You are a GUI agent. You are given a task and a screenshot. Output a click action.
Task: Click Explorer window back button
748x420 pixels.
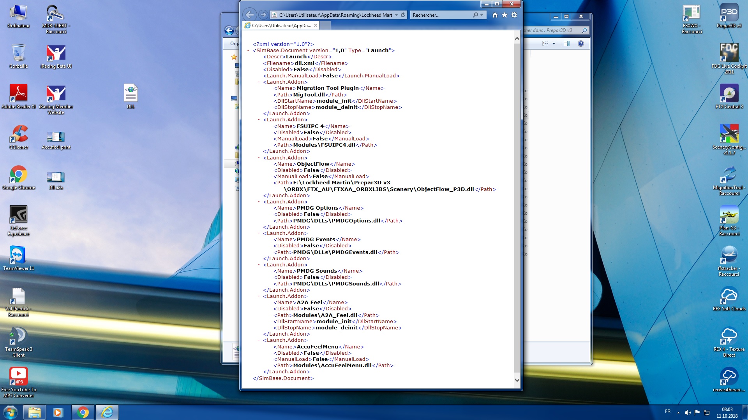229,30
